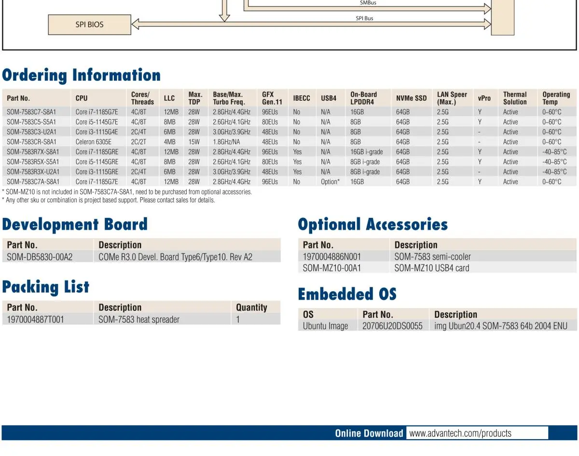The height and width of the screenshot is (456, 579).
Task: Select part number 1970004887T001
Action: point(35,319)
